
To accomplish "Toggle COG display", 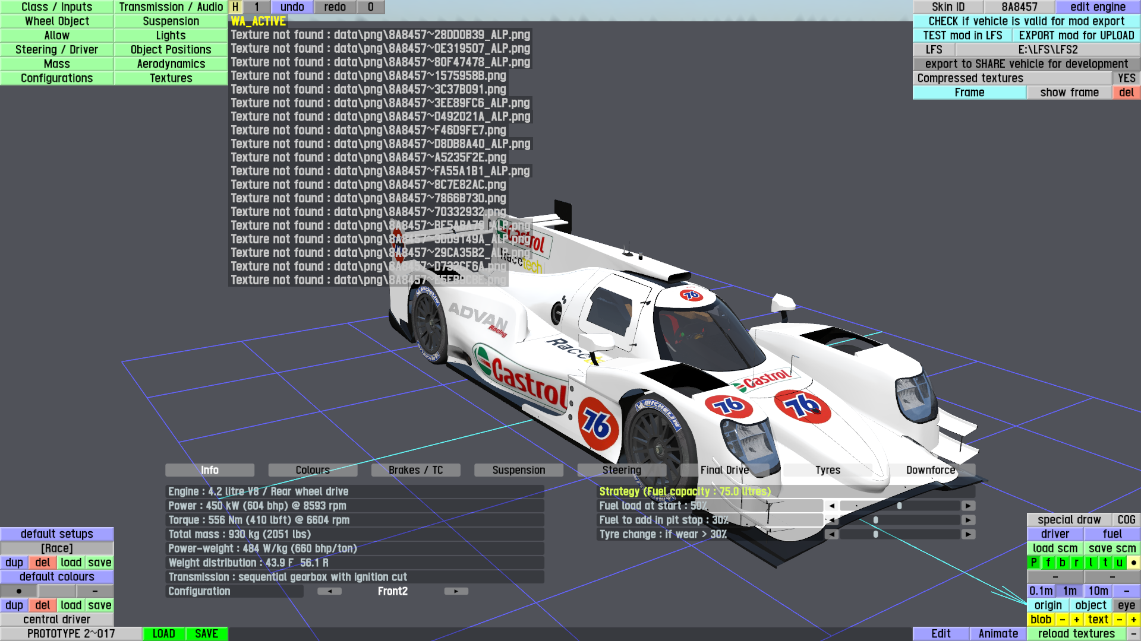I will (x=1126, y=520).
